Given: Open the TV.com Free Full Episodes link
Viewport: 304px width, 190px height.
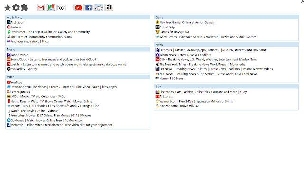Looking at the screenshot, I should 55,106.
